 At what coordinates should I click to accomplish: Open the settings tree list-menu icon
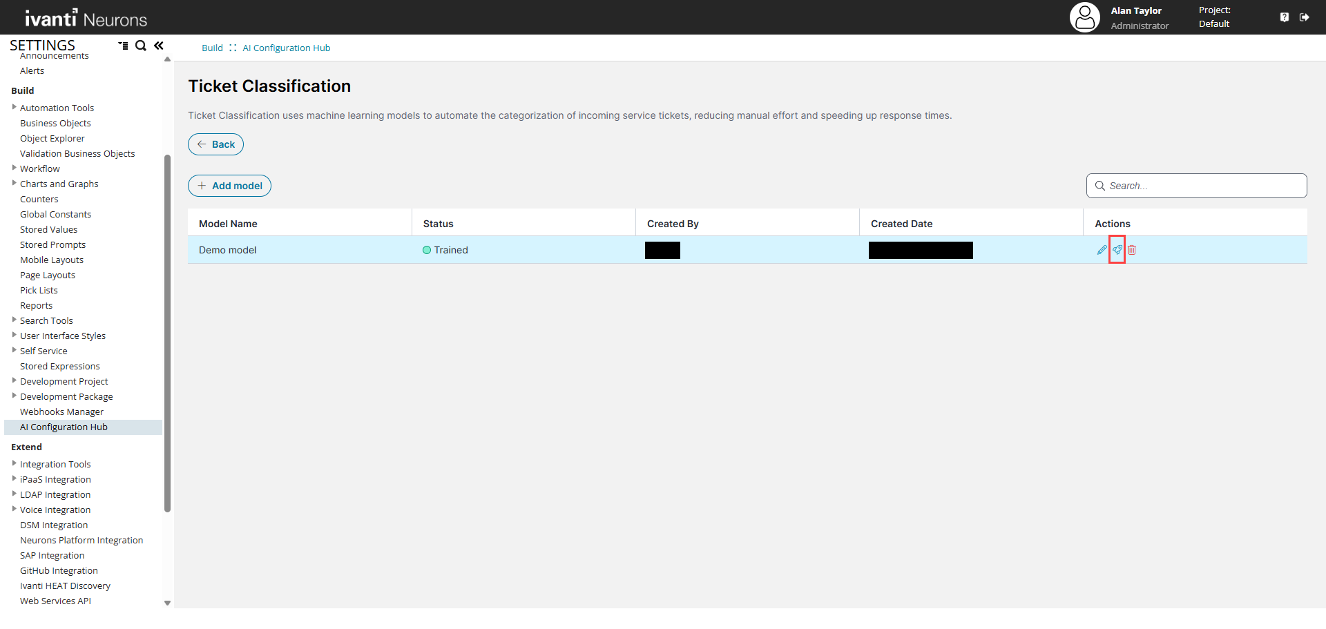click(123, 46)
